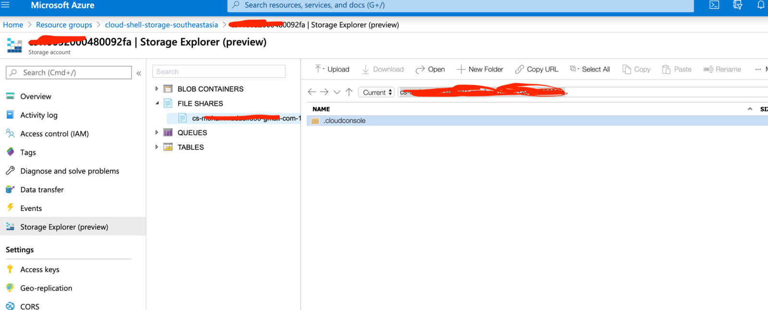Click the sidebar Search (Cmd+/) field
768x310 pixels.
coord(69,72)
